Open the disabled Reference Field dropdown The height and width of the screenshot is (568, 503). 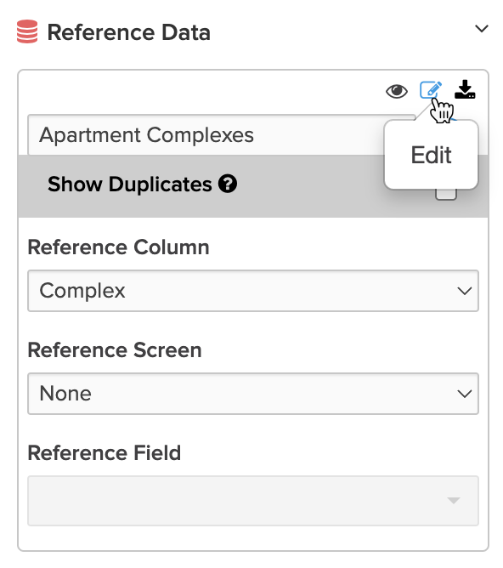click(x=253, y=501)
